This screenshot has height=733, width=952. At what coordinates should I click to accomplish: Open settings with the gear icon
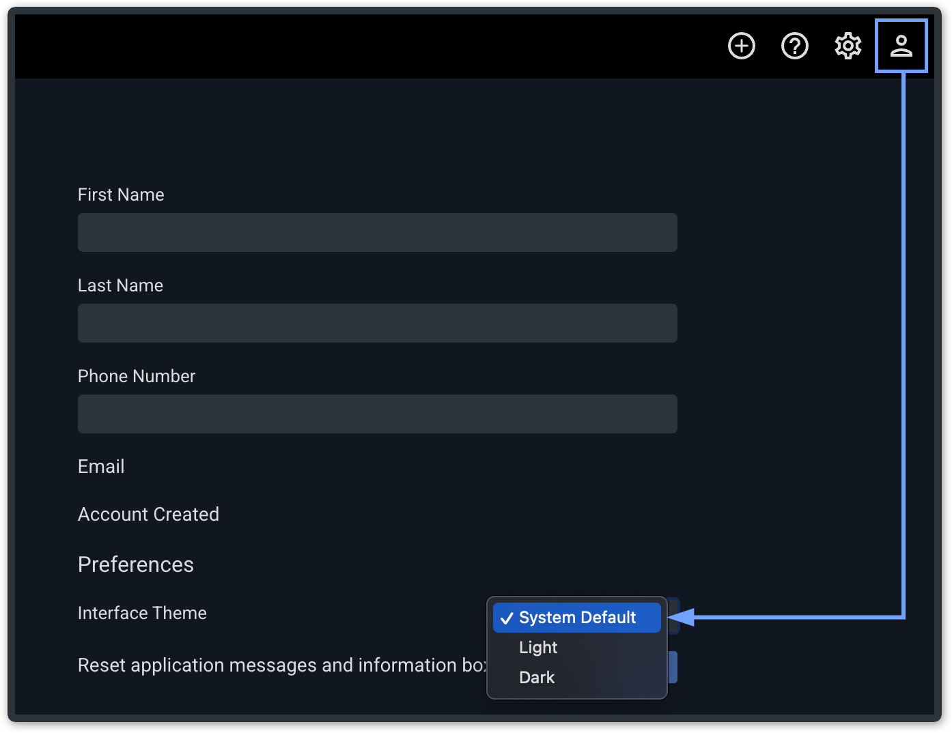click(848, 46)
